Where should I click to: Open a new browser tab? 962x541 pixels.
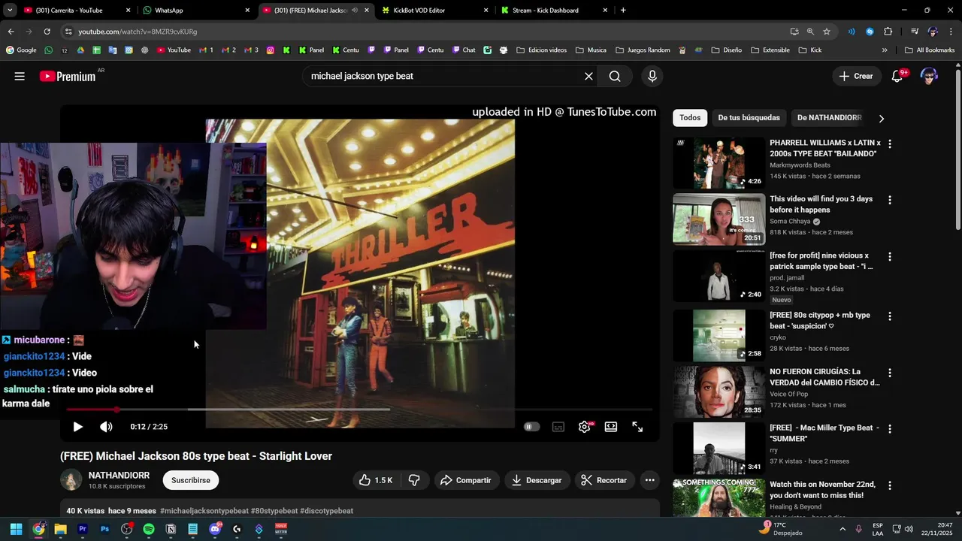[623, 11]
